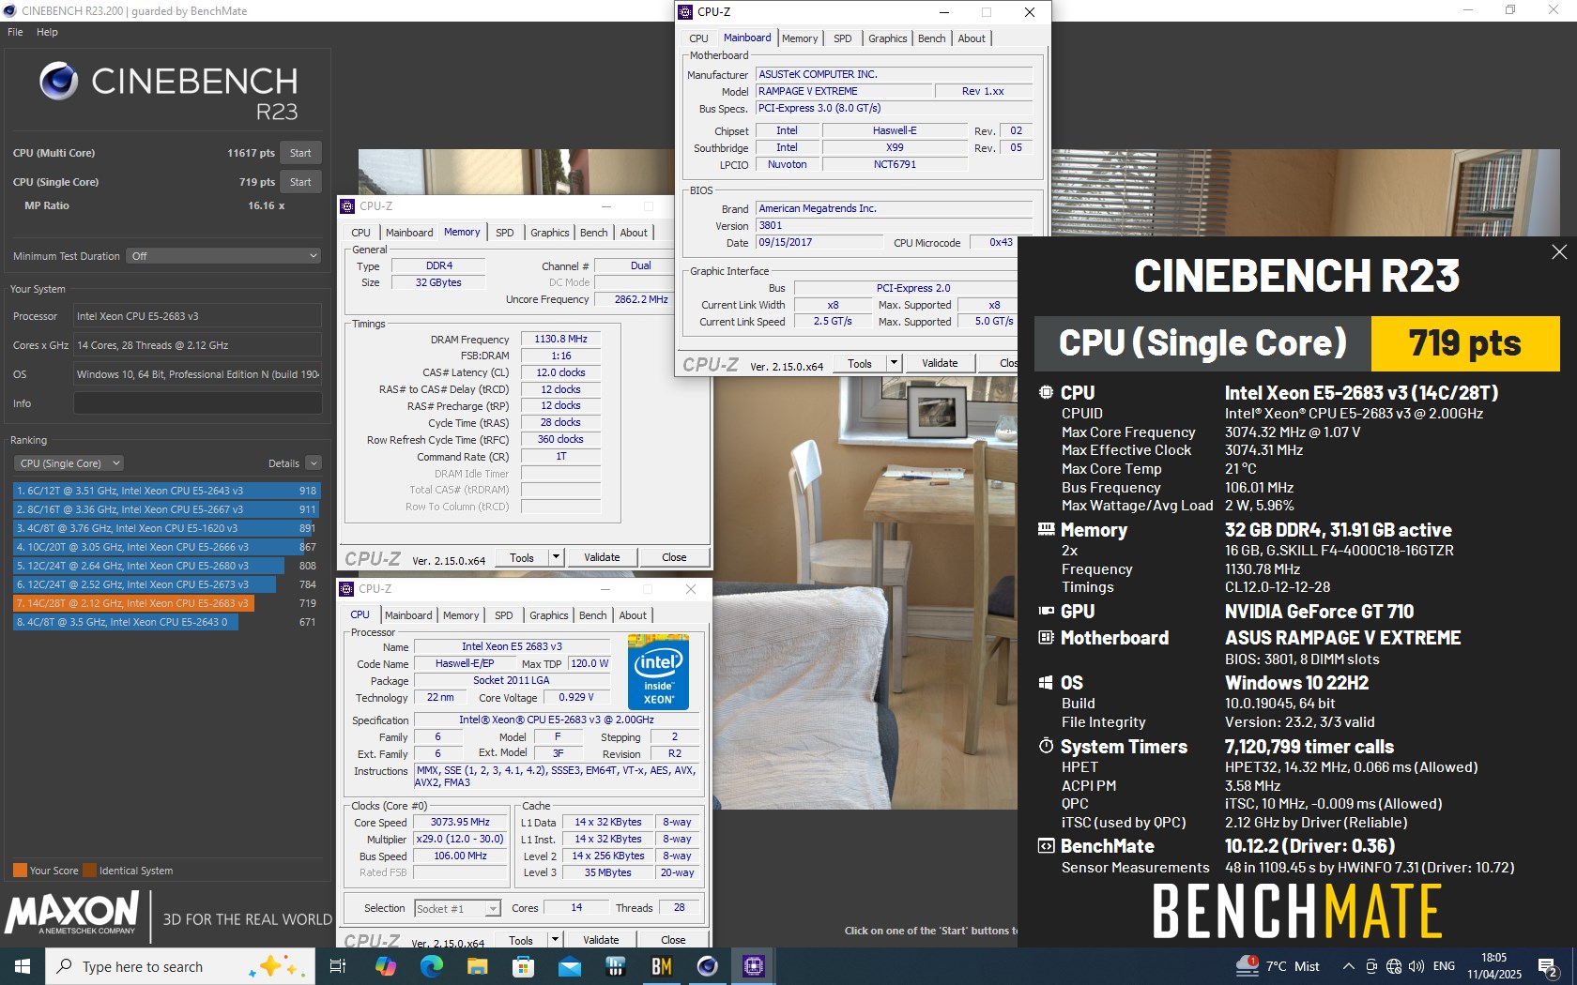Select highlighted ranking row Xeon E5-2683 v3
Image resolution: width=1577 pixels, height=985 pixels.
166,603
